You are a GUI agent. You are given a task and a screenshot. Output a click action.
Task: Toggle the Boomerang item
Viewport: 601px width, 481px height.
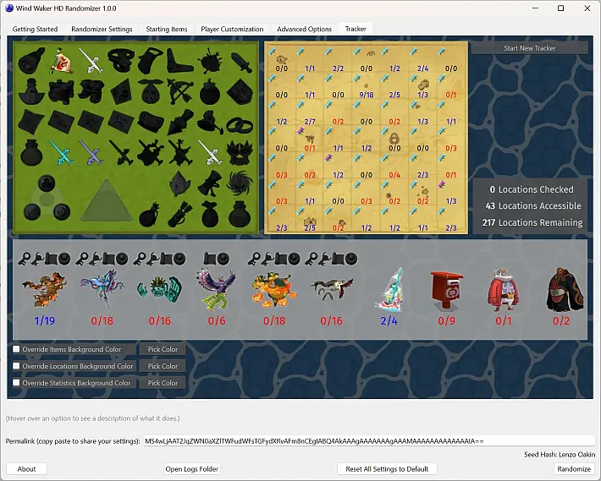[x=180, y=61]
